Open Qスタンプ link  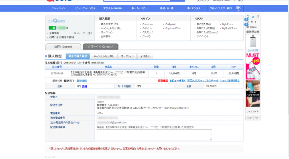(x=147, y=32)
